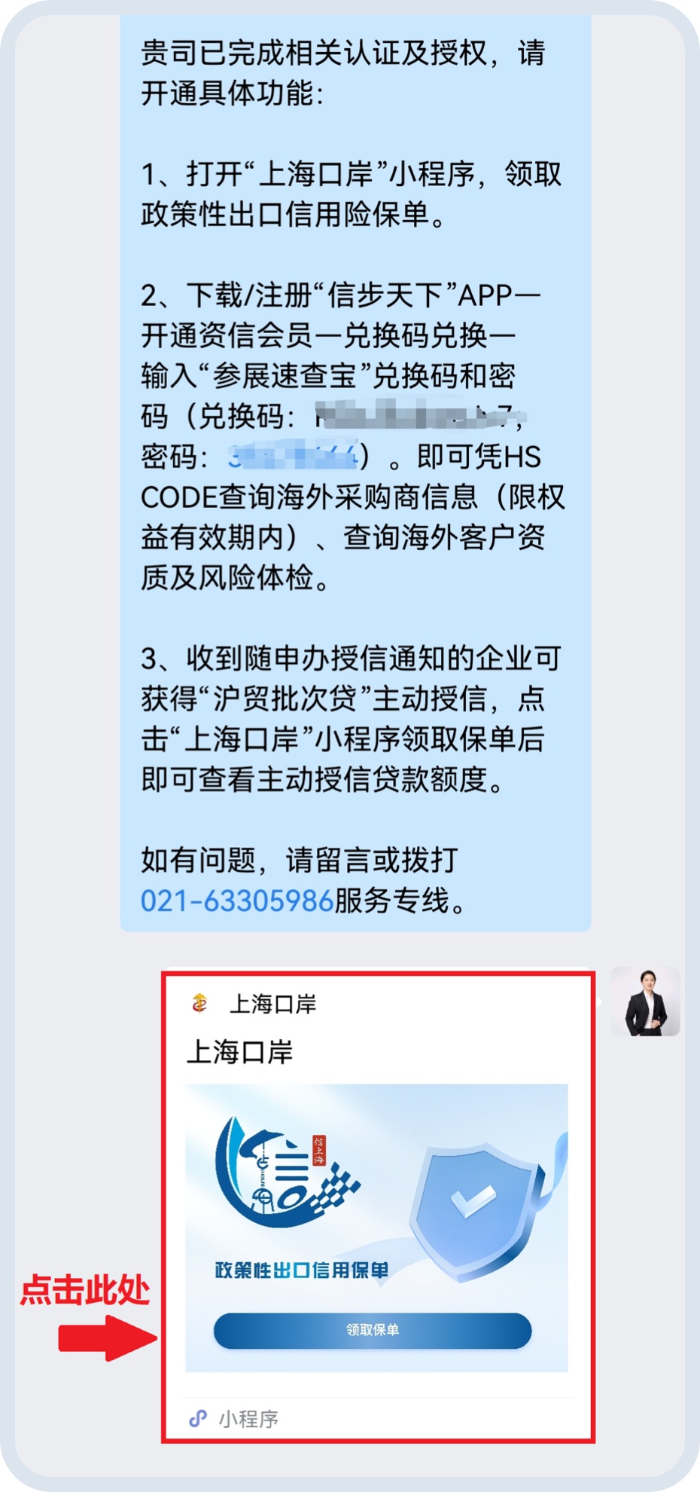Tap the red 点击此处 annotation text

[85, 1289]
